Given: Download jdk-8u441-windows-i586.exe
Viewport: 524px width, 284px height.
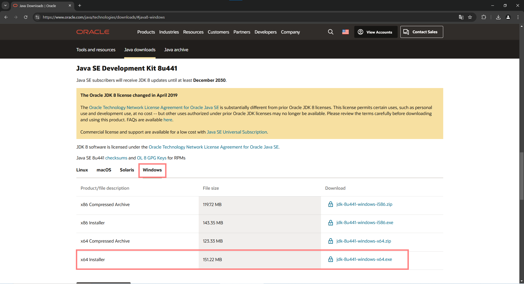Looking at the screenshot, I should click(x=365, y=223).
